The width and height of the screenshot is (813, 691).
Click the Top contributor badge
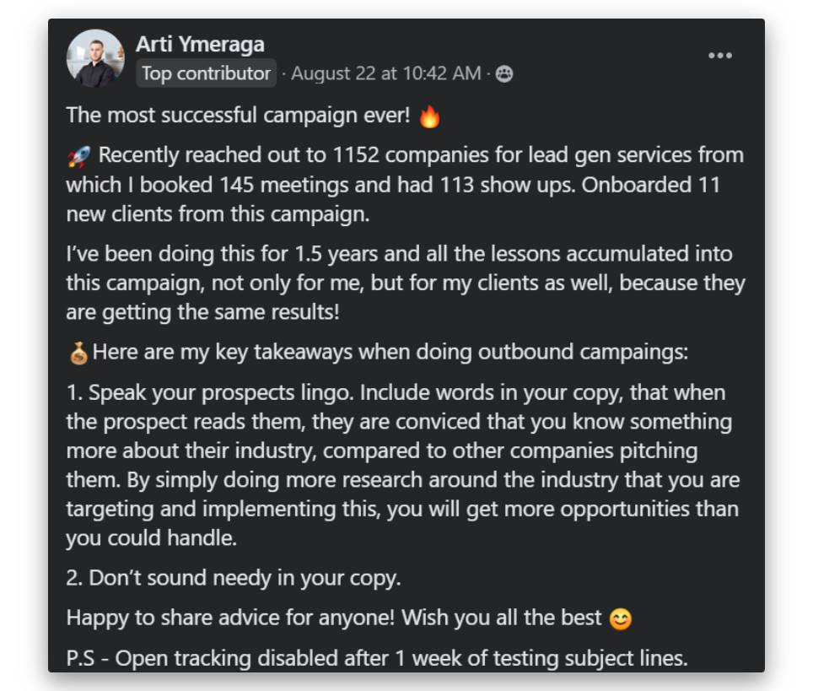(206, 73)
